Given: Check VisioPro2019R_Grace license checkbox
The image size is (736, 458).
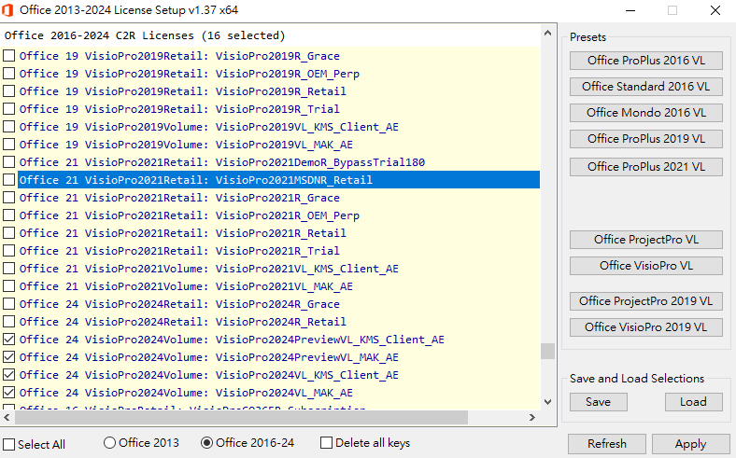Looking at the screenshot, I should pyautogui.click(x=9, y=56).
